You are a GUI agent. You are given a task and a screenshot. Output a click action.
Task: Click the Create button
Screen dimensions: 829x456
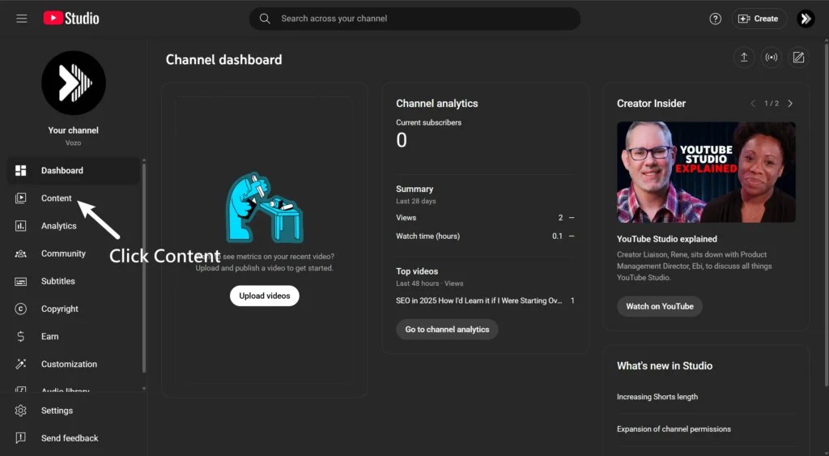coord(759,19)
